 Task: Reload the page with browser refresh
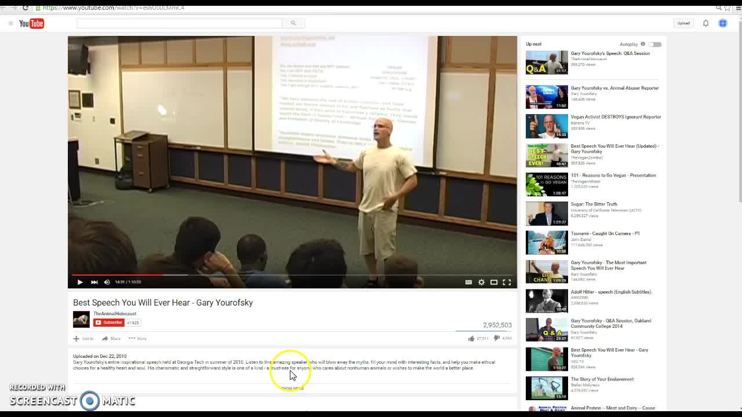[25, 8]
